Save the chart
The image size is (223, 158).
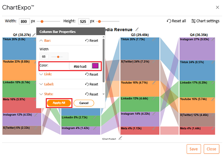(x=193, y=149)
